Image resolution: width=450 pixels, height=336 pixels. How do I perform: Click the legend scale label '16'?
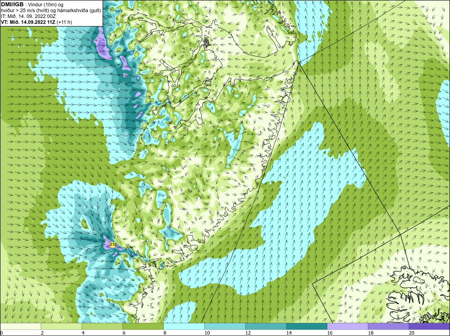pos(330,333)
